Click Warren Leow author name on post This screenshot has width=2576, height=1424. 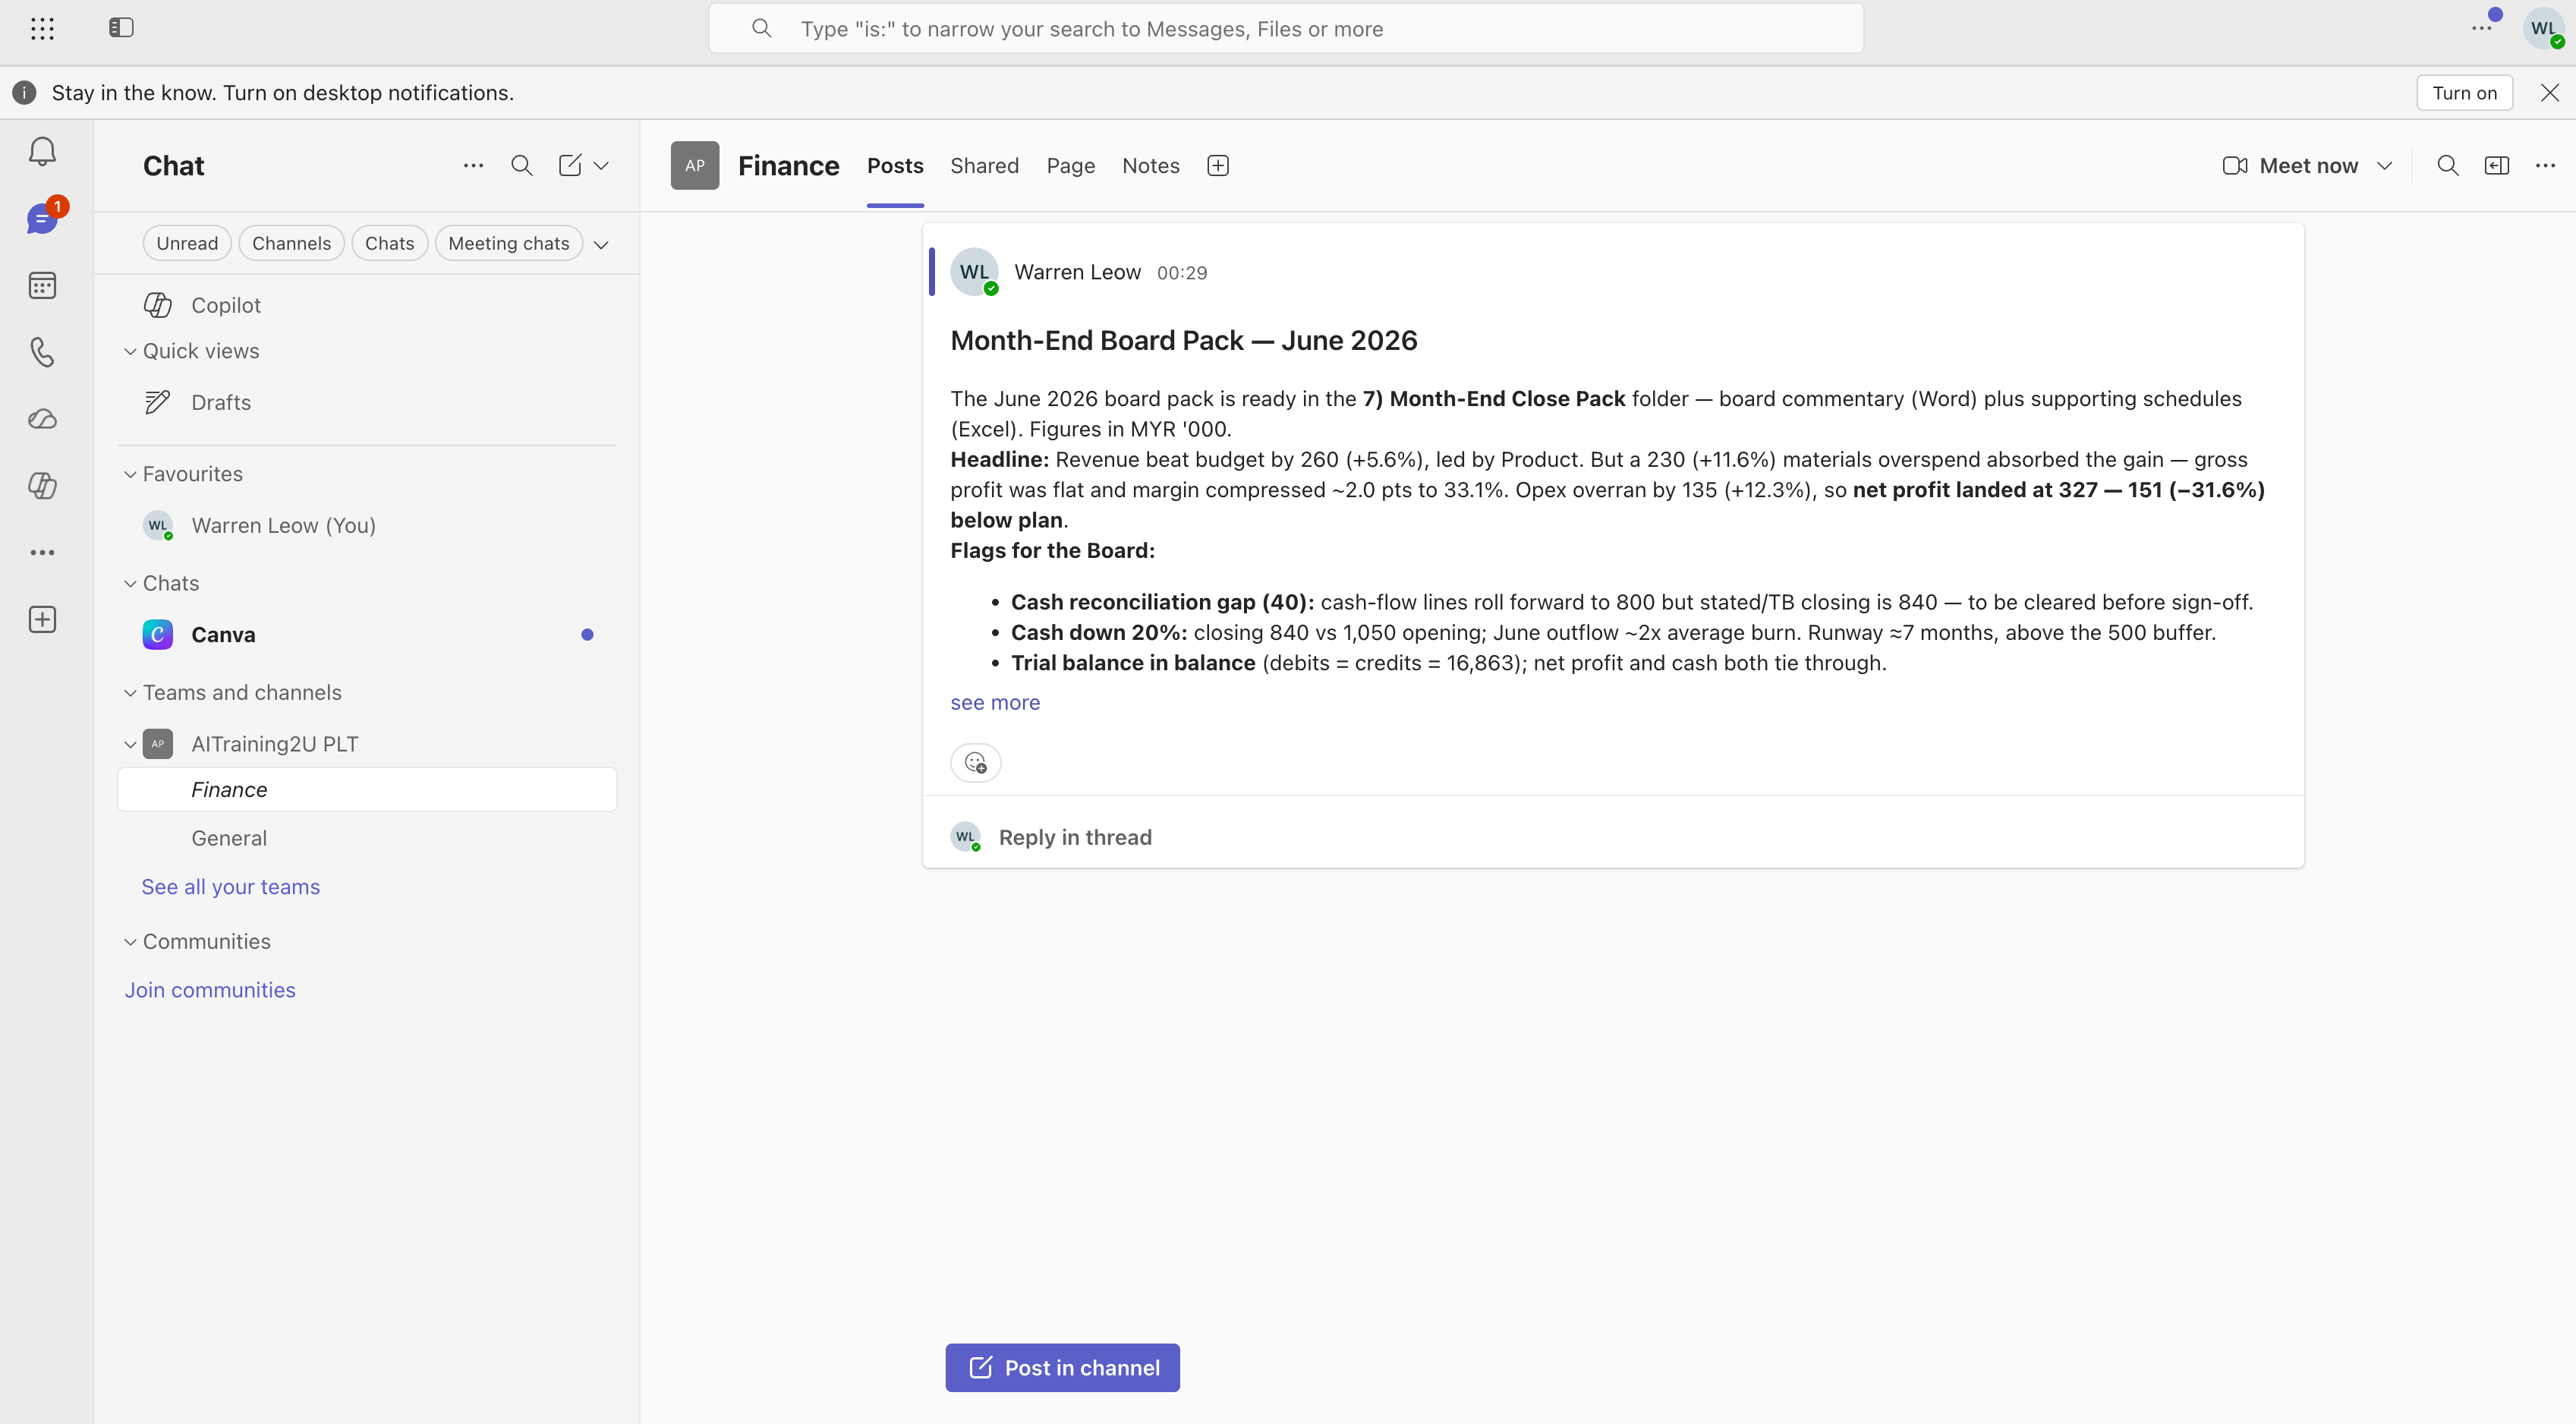[x=1077, y=272]
